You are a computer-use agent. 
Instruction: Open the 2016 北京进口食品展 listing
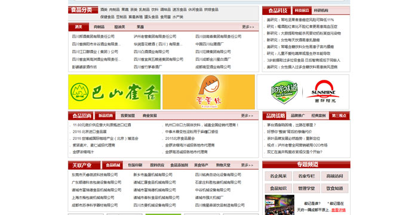pos(90,132)
